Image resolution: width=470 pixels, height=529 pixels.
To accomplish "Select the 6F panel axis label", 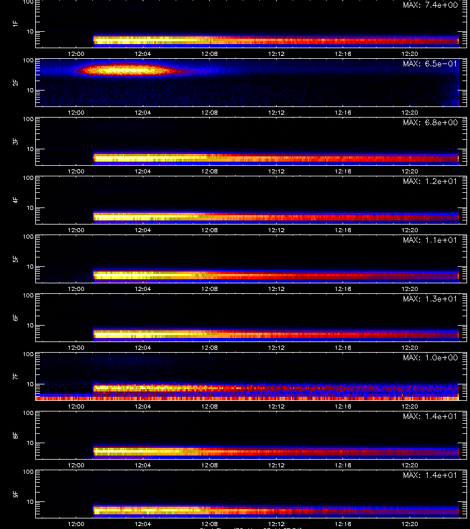I will [x=15, y=317].
